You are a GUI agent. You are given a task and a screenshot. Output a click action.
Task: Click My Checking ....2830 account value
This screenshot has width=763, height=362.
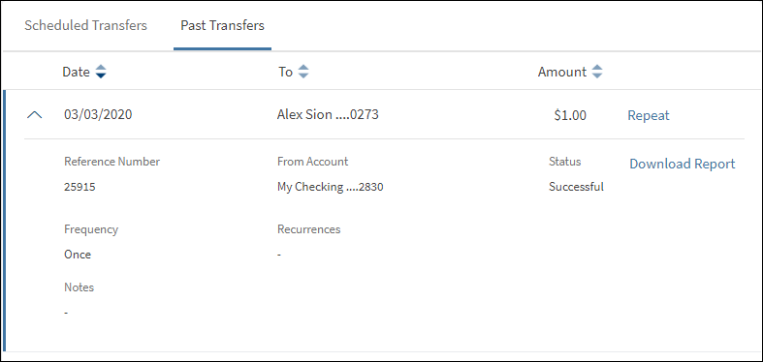point(331,187)
